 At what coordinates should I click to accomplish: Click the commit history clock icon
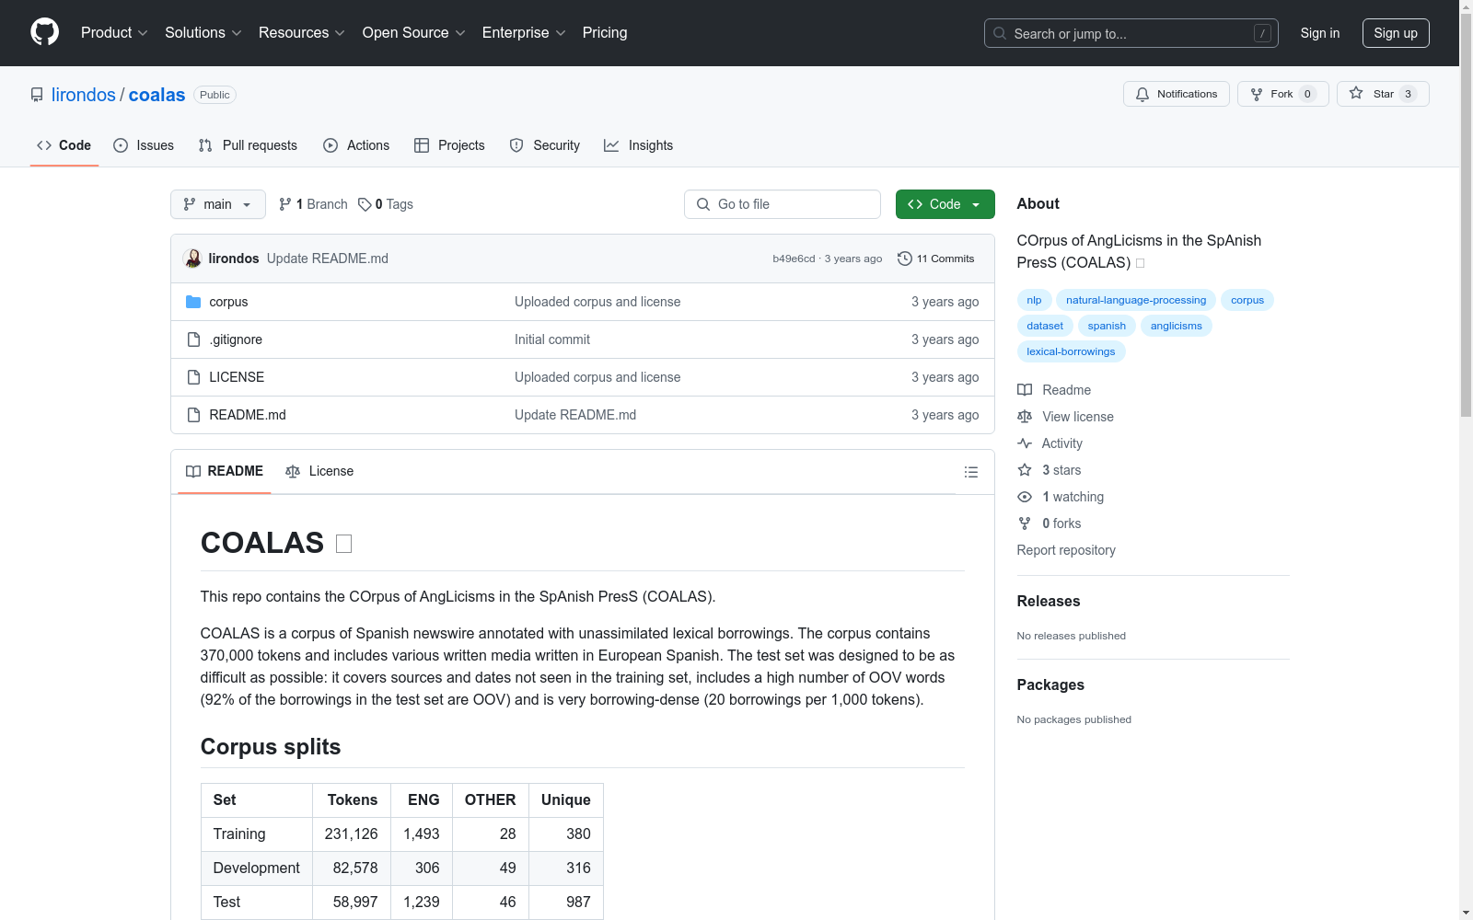[x=905, y=259]
